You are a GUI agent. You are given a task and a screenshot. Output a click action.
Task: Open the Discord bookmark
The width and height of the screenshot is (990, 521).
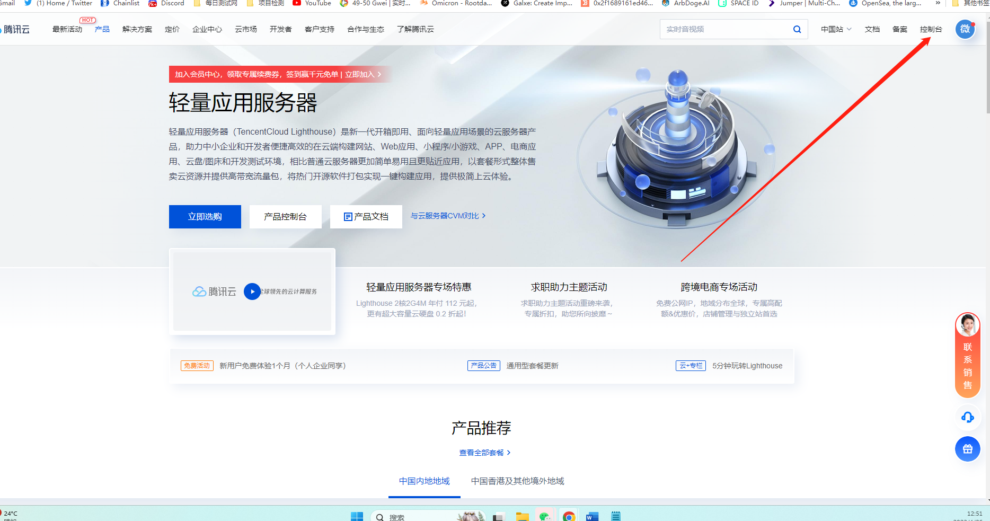[166, 3]
